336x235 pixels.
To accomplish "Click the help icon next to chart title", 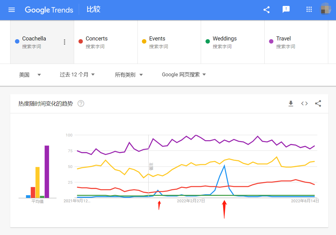I will pyautogui.click(x=81, y=104).
